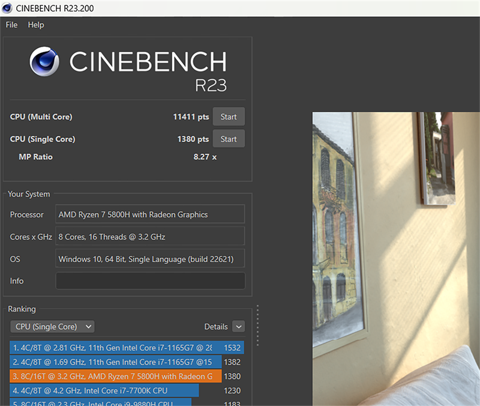Click the CINEBENCH R23.200 window title
480x406 pixels.
[55, 8]
